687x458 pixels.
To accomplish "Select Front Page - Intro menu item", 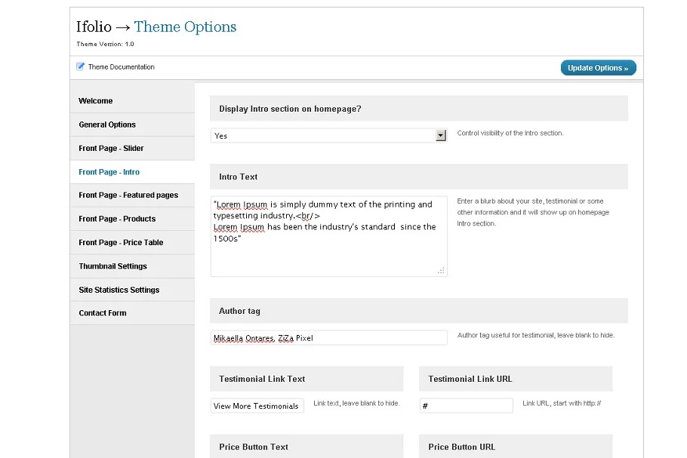I will click(x=109, y=172).
